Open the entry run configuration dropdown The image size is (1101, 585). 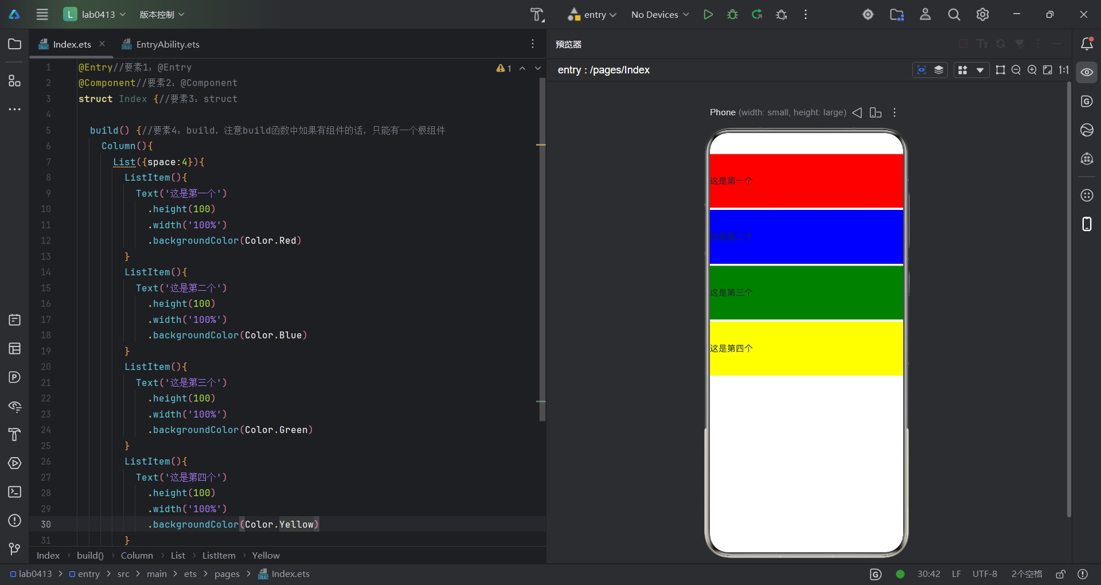point(592,14)
